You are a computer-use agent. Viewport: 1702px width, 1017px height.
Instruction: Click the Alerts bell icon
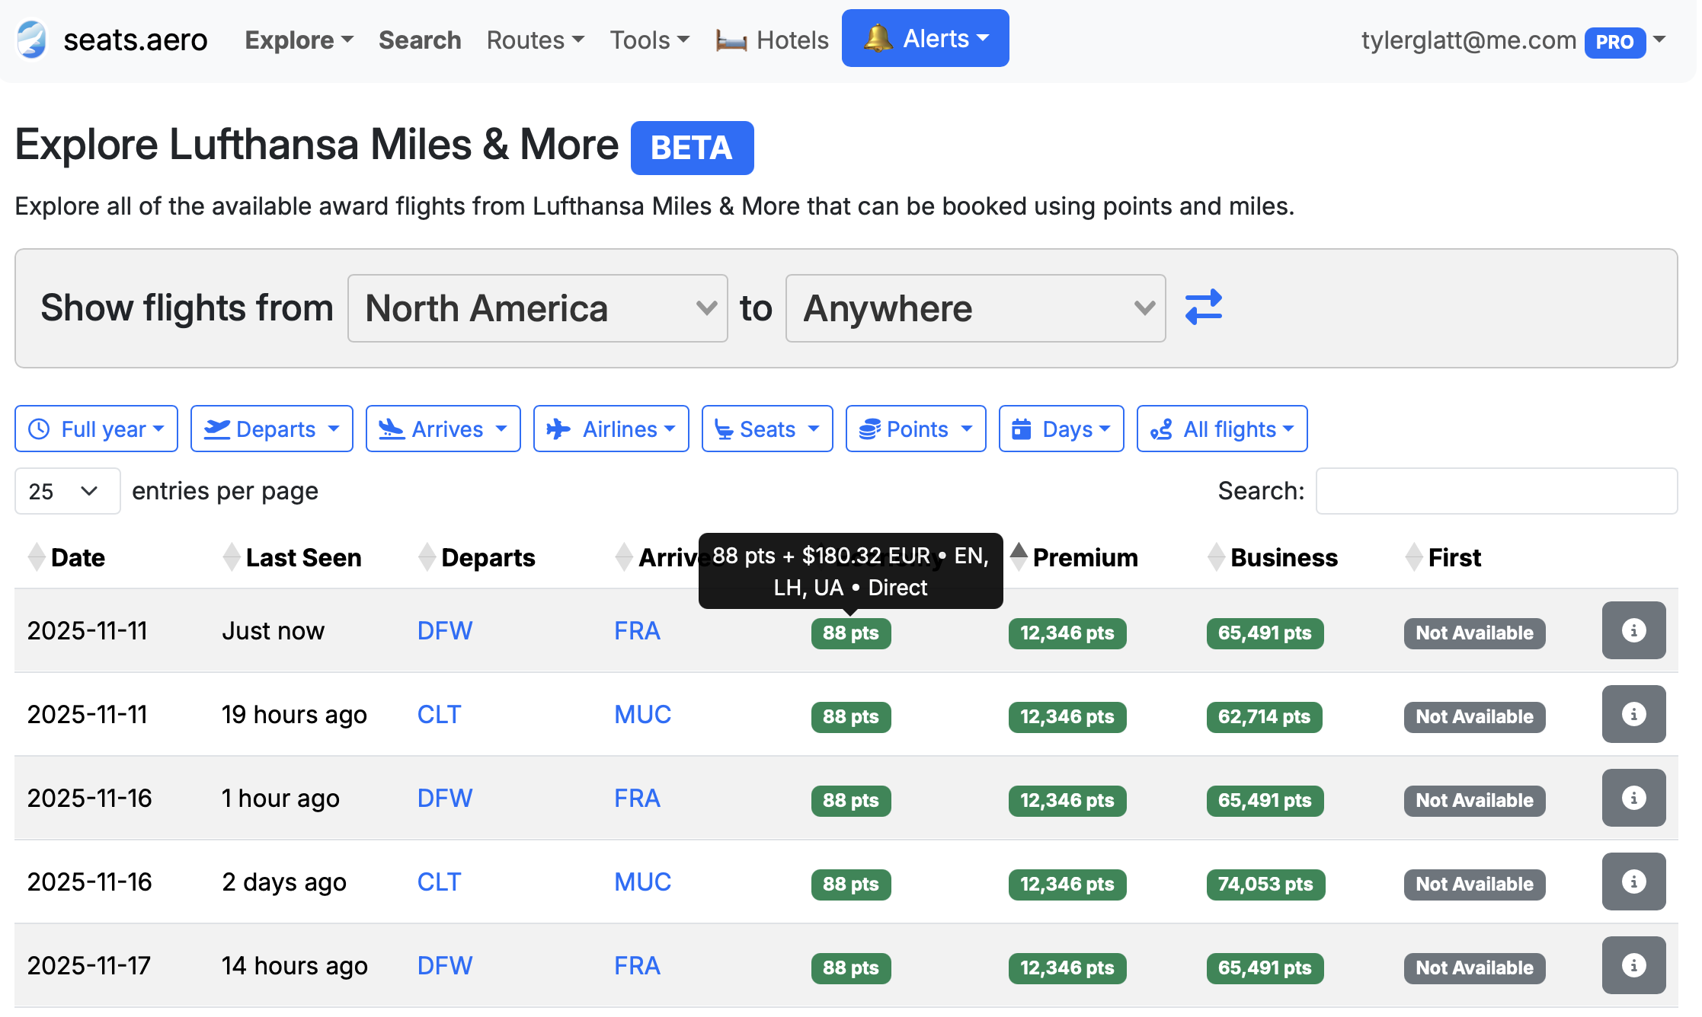(878, 38)
